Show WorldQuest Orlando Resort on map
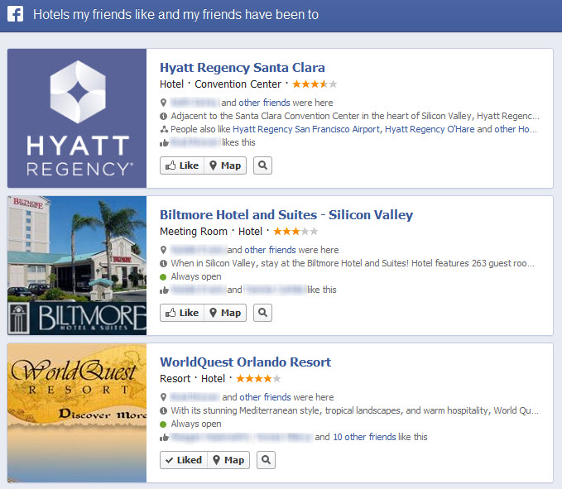 coord(228,460)
